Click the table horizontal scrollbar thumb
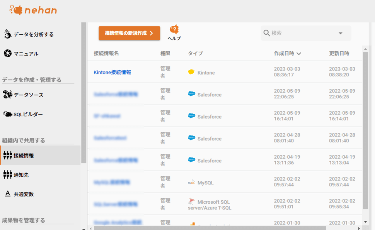 coord(210,228)
